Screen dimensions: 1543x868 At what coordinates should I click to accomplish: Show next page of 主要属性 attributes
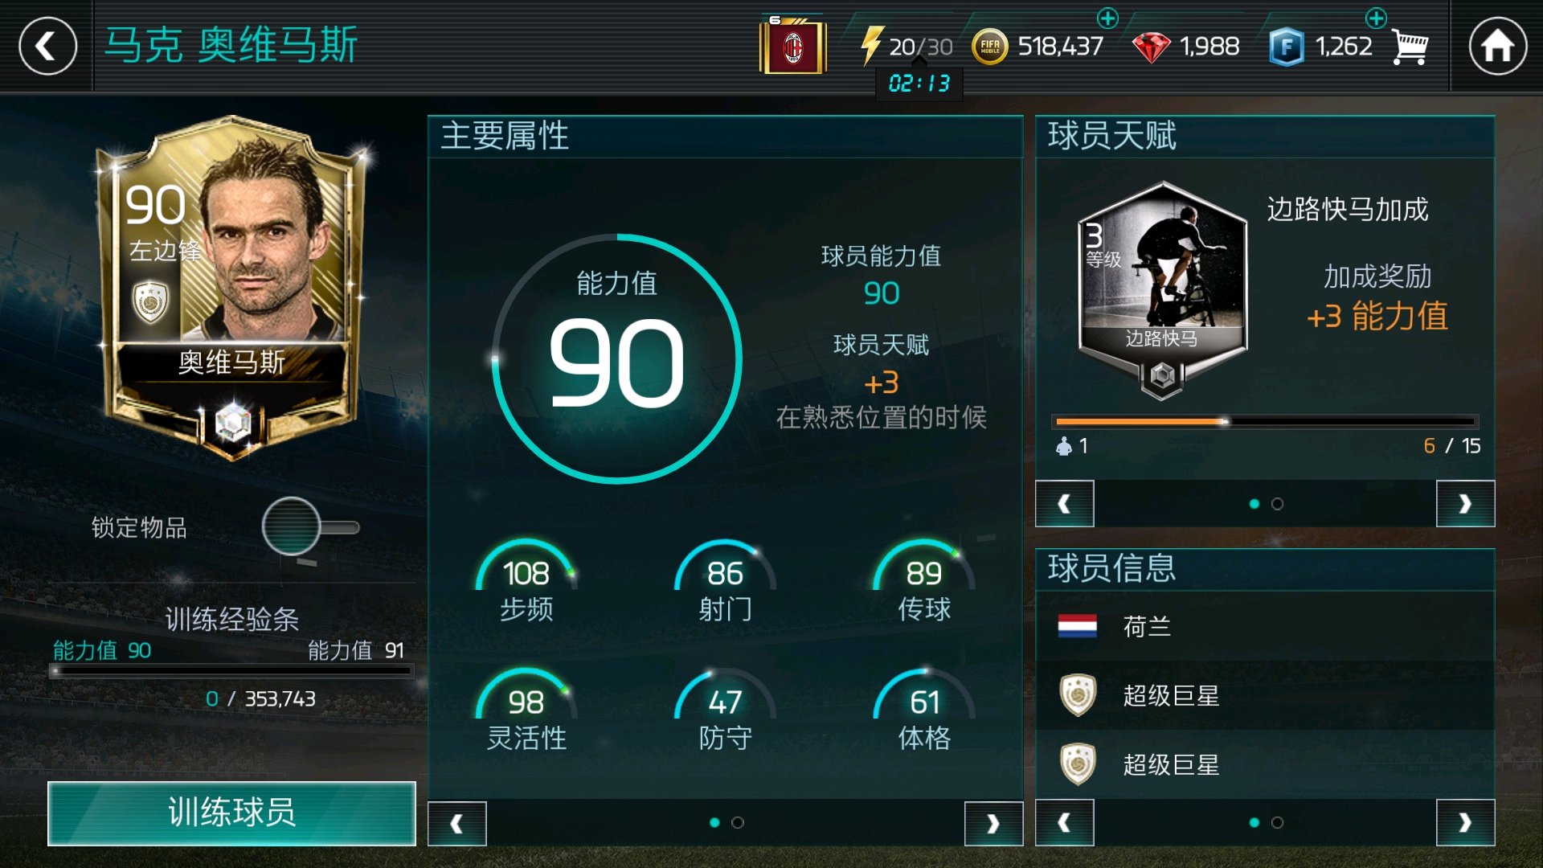pos(993,823)
